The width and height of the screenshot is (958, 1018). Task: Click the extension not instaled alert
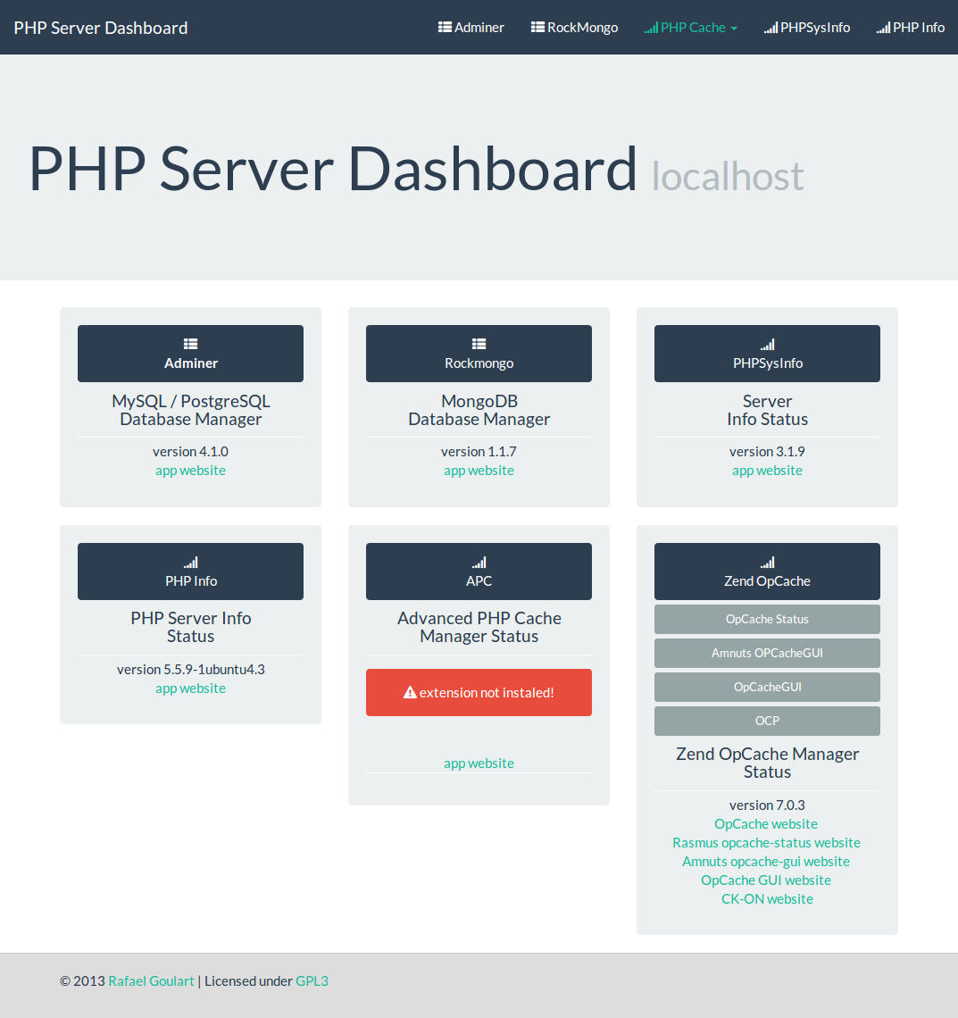tap(479, 693)
